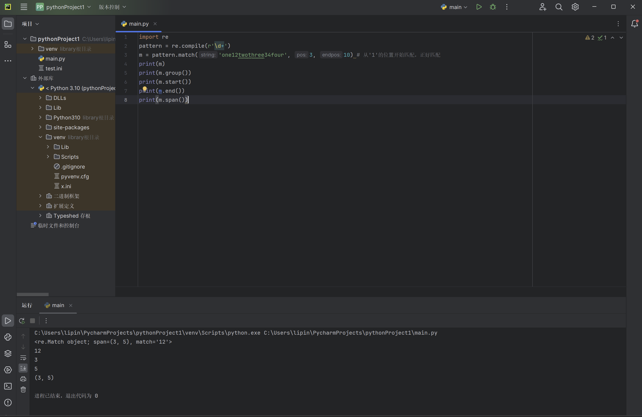Viewport: 642px width, 417px height.
Task: Start debugging with the bug icon
Action: point(493,7)
